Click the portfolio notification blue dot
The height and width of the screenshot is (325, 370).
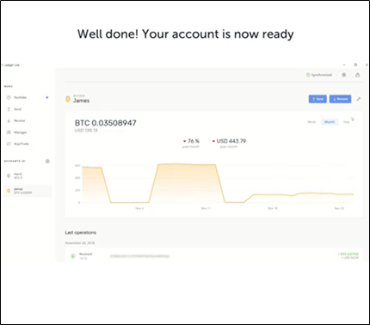(47, 97)
